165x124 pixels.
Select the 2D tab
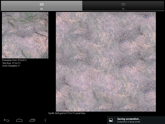(42, 6)
